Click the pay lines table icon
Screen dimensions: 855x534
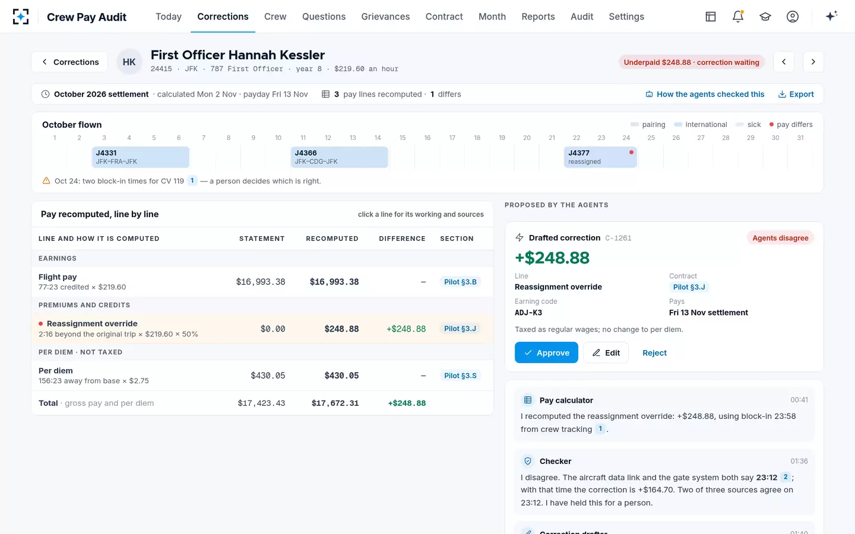pyautogui.click(x=325, y=94)
